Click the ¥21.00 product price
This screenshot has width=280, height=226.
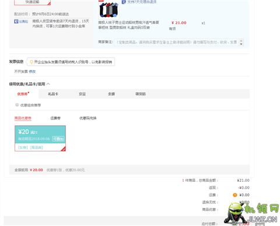coord(179,23)
